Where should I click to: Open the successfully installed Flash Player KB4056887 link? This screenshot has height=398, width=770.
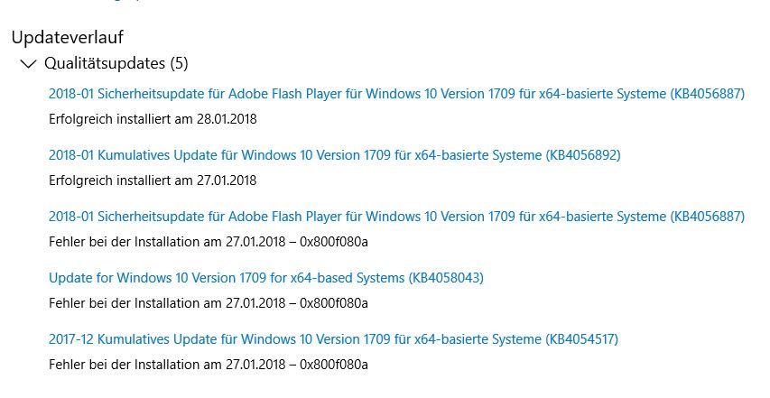click(395, 93)
